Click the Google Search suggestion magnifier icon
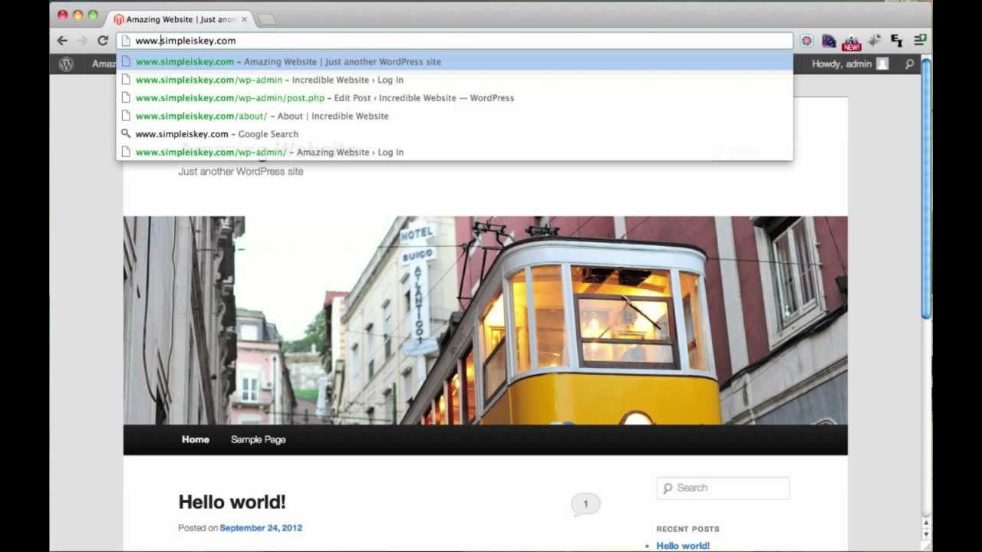 point(127,133)
